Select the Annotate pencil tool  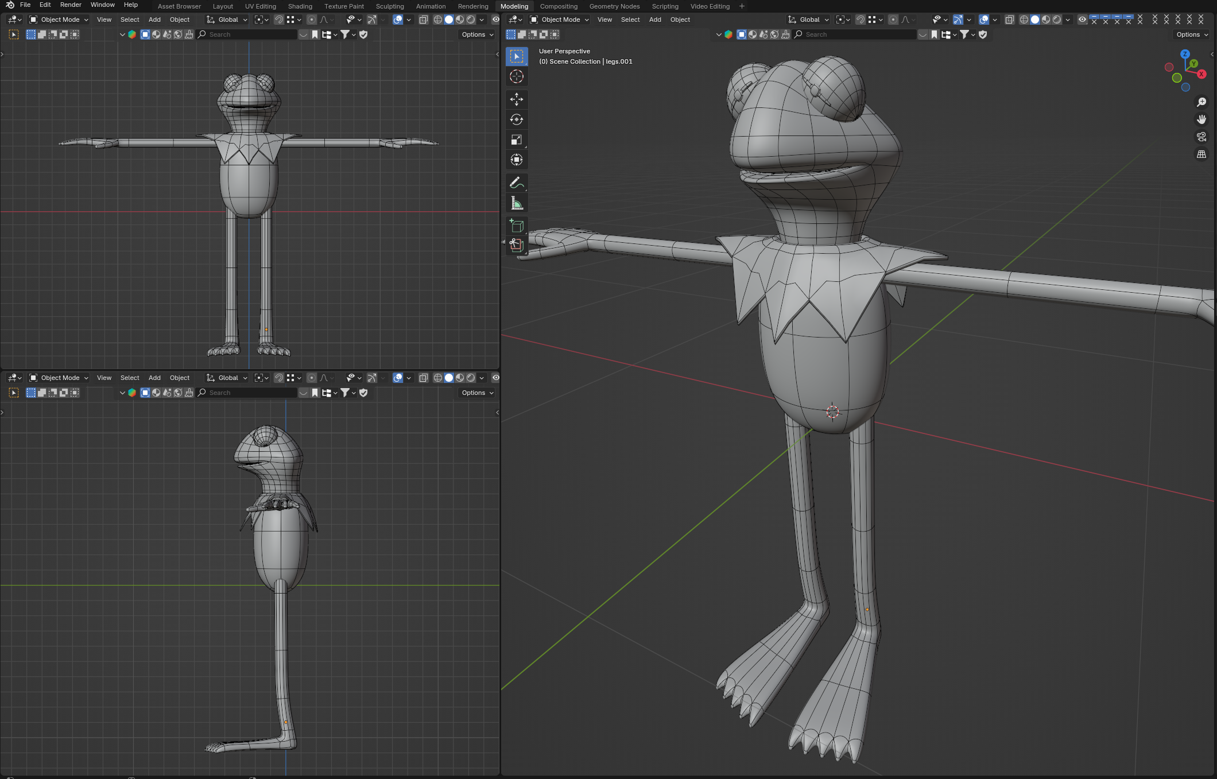(517, 183)
